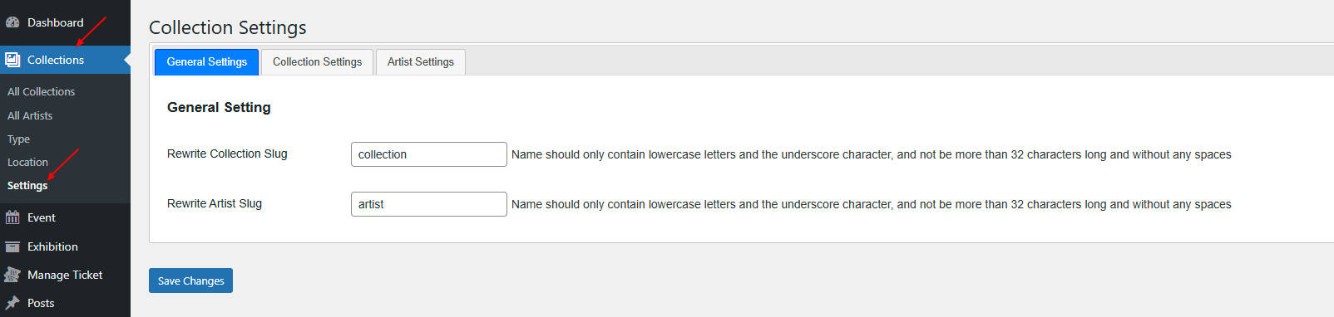The image size is (1334, 317).
Task: Click the Collections menu icon
Action: coord(12,60)
